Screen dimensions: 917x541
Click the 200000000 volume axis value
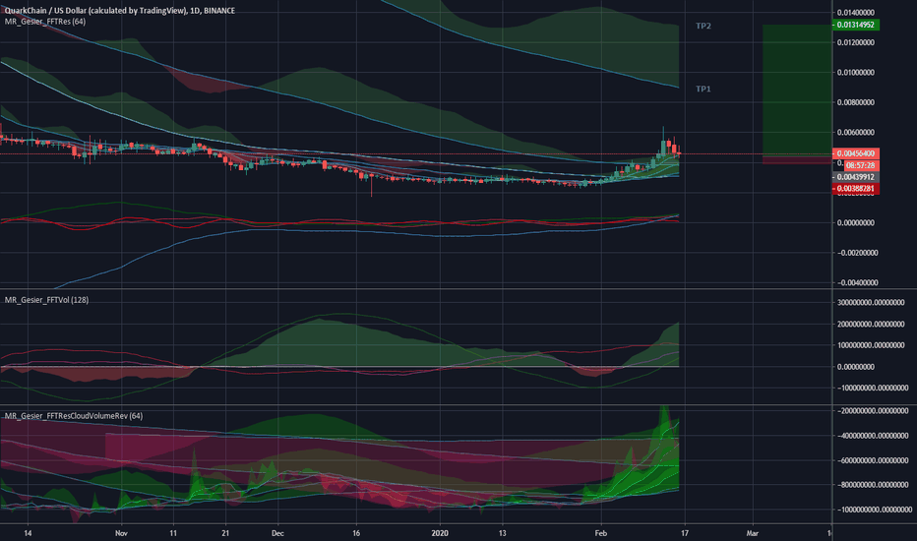[x=872, y=324]
